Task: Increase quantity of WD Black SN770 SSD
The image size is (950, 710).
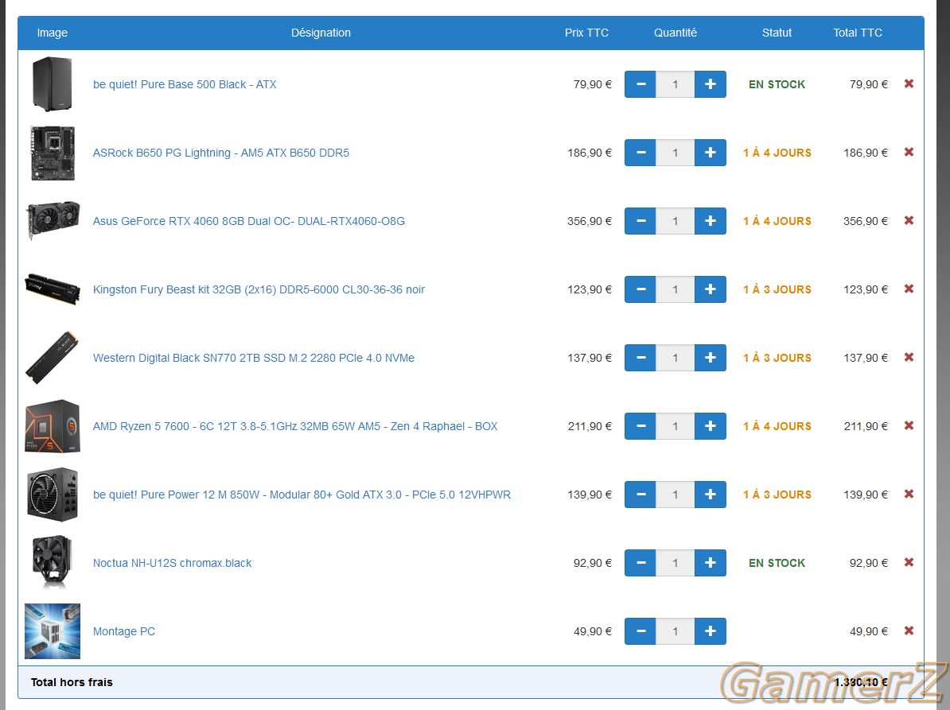Action: point(710,358)
